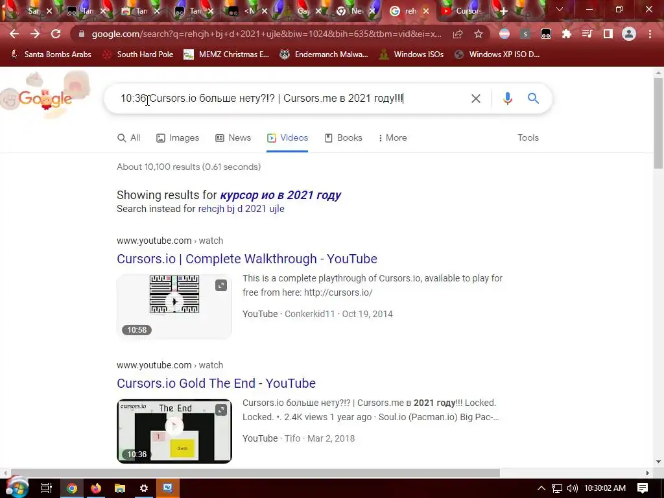Submit search with the magnifier icon
Screen dimensions: 664x498
533,99
